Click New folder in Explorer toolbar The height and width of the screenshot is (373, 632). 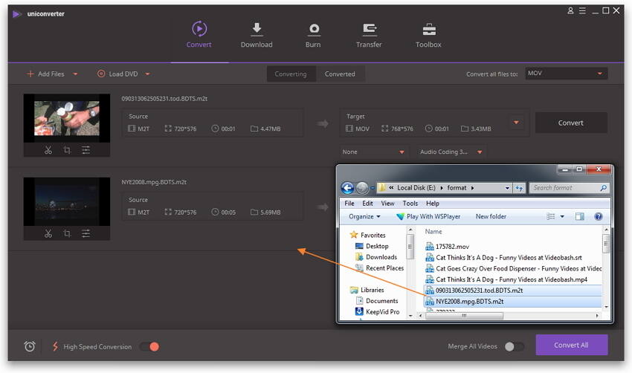click(491, 217)
